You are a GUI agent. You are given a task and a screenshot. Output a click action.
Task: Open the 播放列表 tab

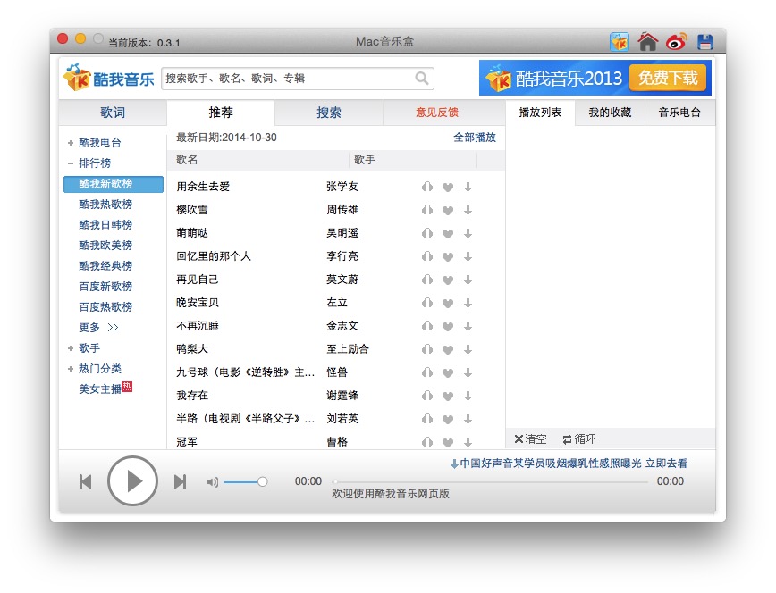[540, 113]
